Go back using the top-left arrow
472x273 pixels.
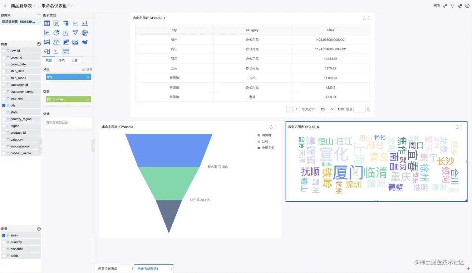pyautogui.click(x=5, y=6)
